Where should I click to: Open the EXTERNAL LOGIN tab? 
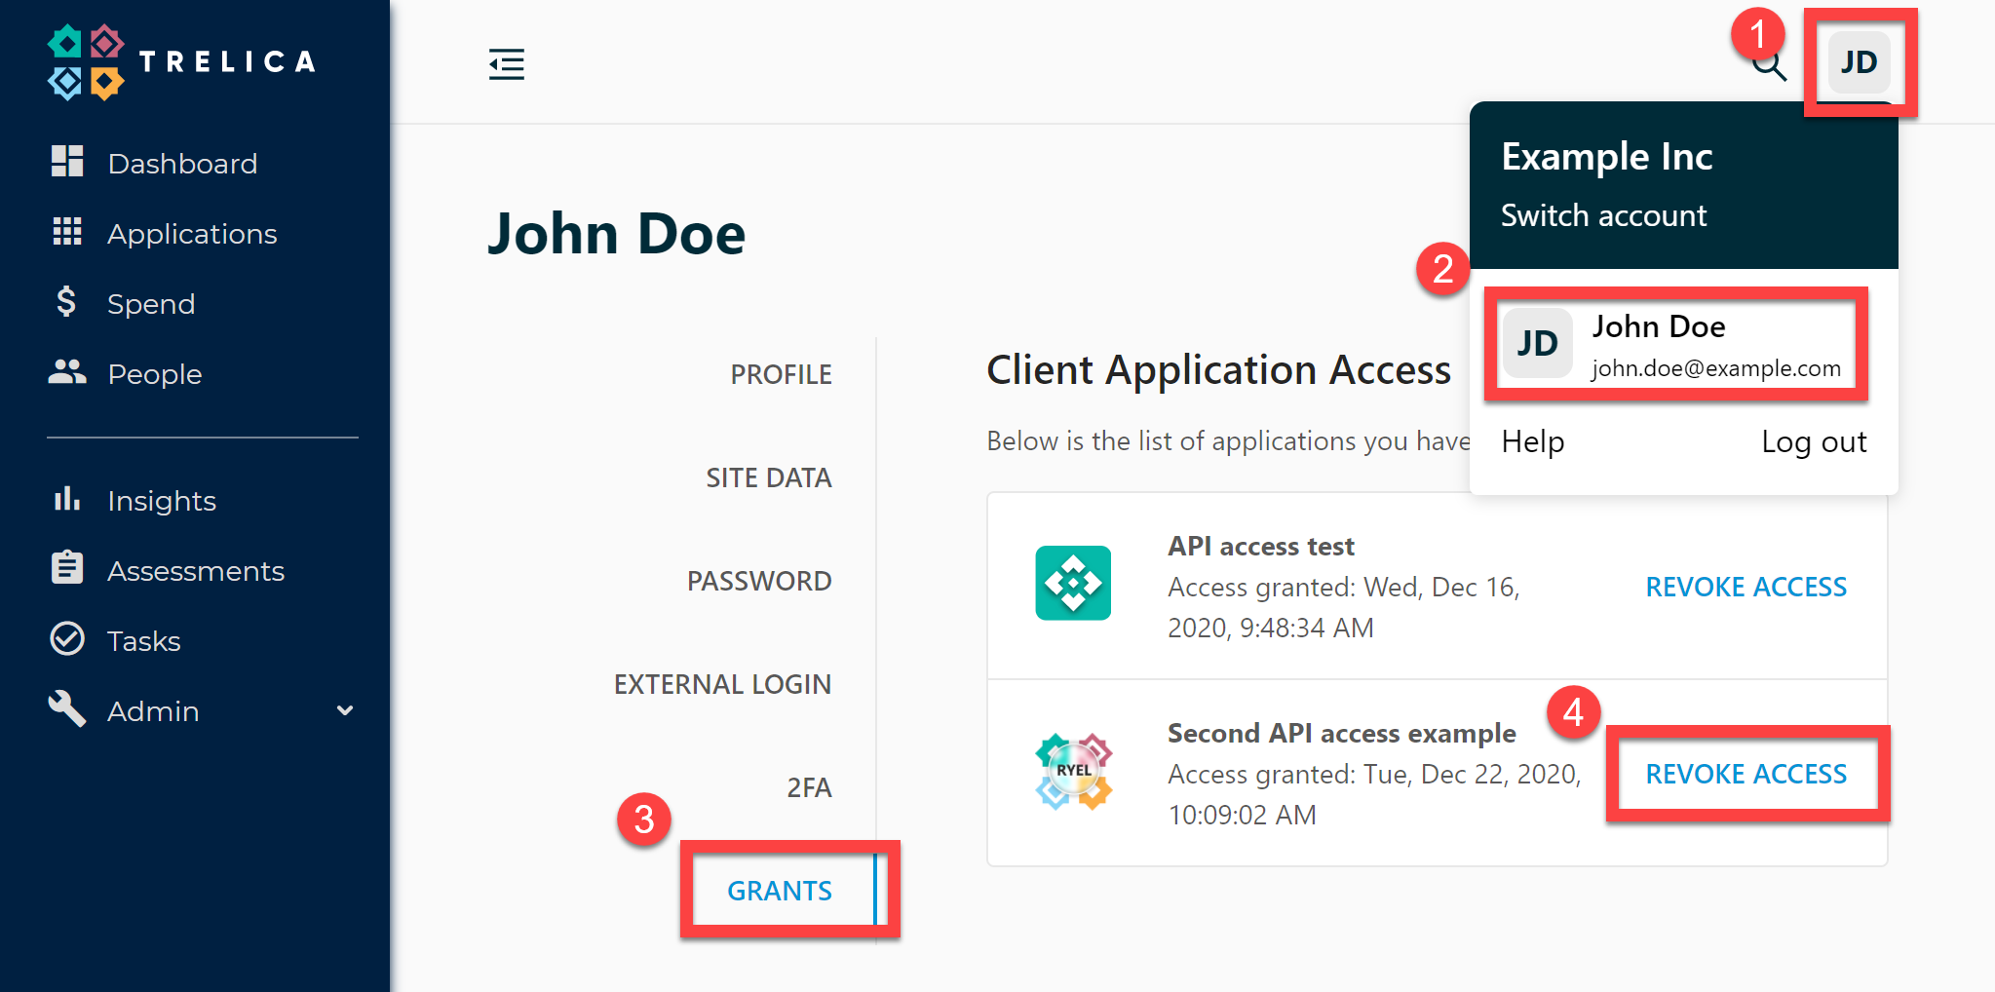click(722, 684)
